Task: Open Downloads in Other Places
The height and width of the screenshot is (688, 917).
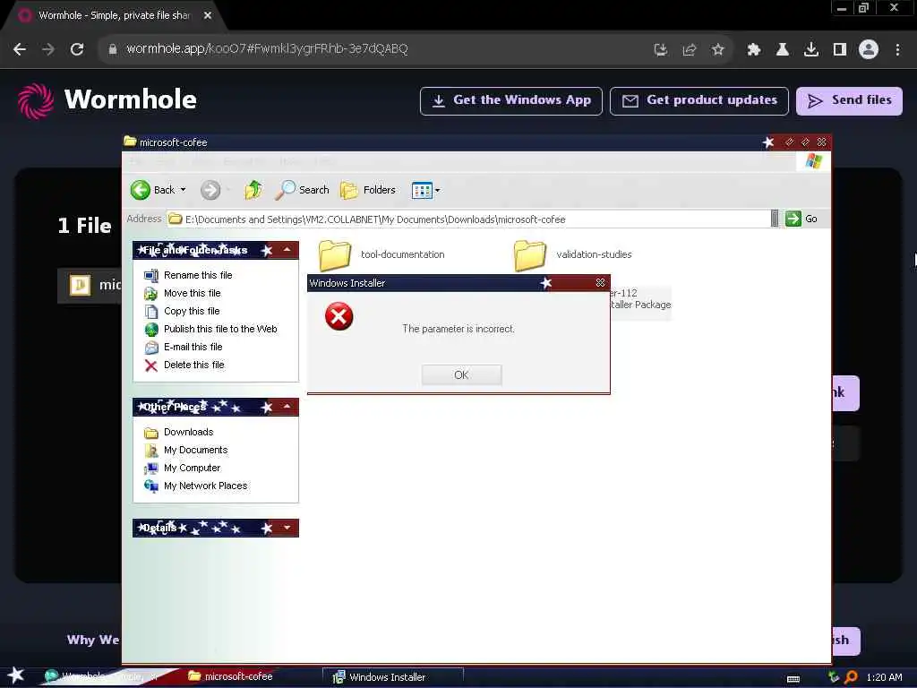Action: [178, 433]
